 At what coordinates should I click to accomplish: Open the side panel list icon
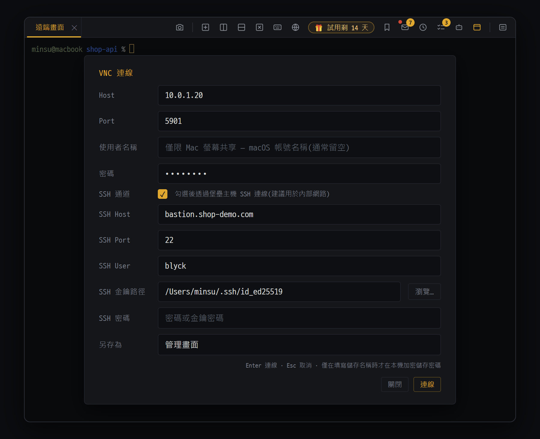(503, 28)
